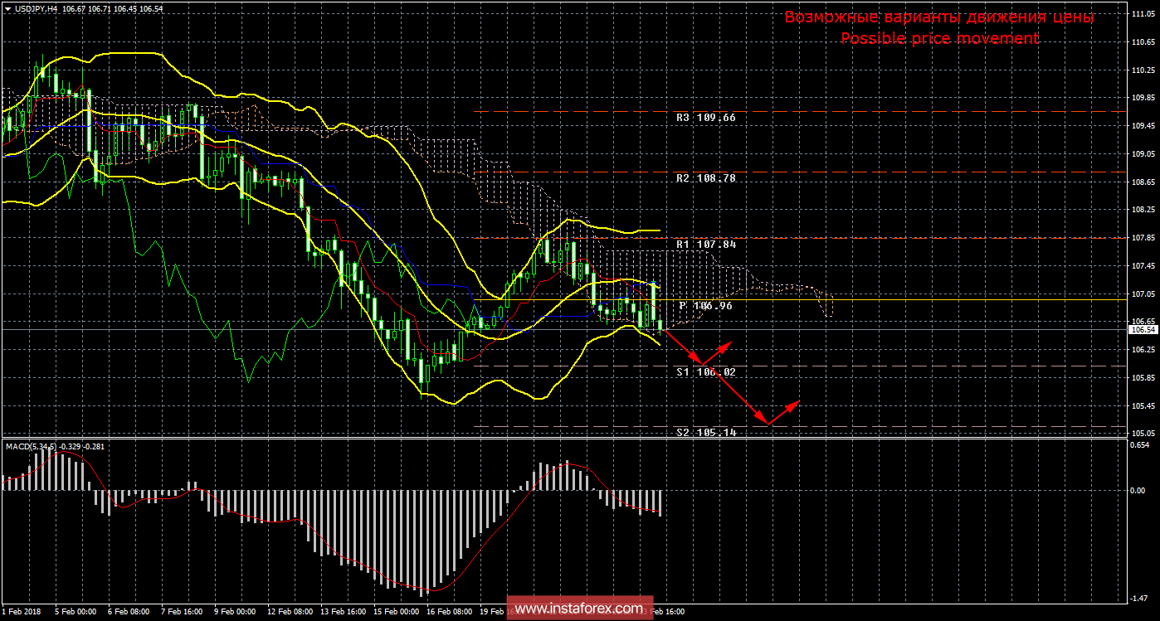This screenshot has width=1160, height=621.
Task: Click the 5 Feb 00:00 time axis label
Action: [x=76, y=612]
